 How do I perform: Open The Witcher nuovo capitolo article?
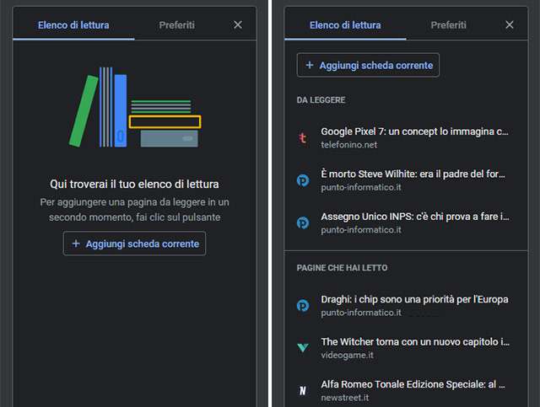(x=406, y=348)
